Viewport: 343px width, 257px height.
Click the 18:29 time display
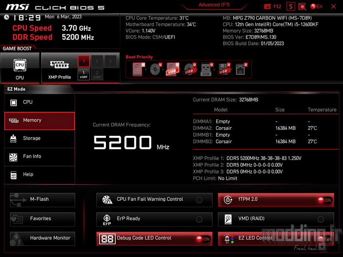point(27,18)
